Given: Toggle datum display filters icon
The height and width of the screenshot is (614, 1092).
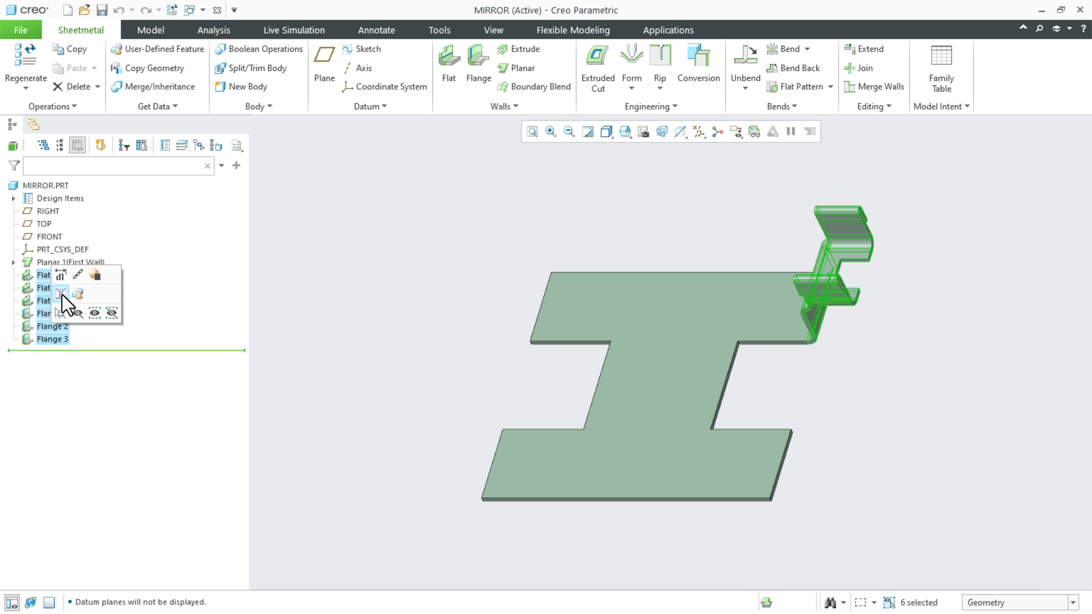Looking at the screenshot, I should tap(699, 132).
